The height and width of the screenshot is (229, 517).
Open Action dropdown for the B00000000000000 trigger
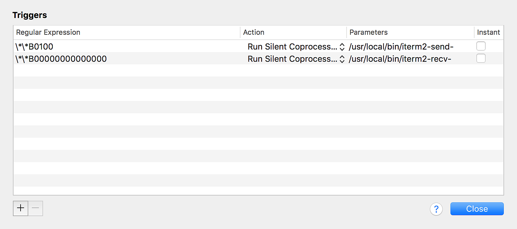pyautogui.click(x=342, y=59)
